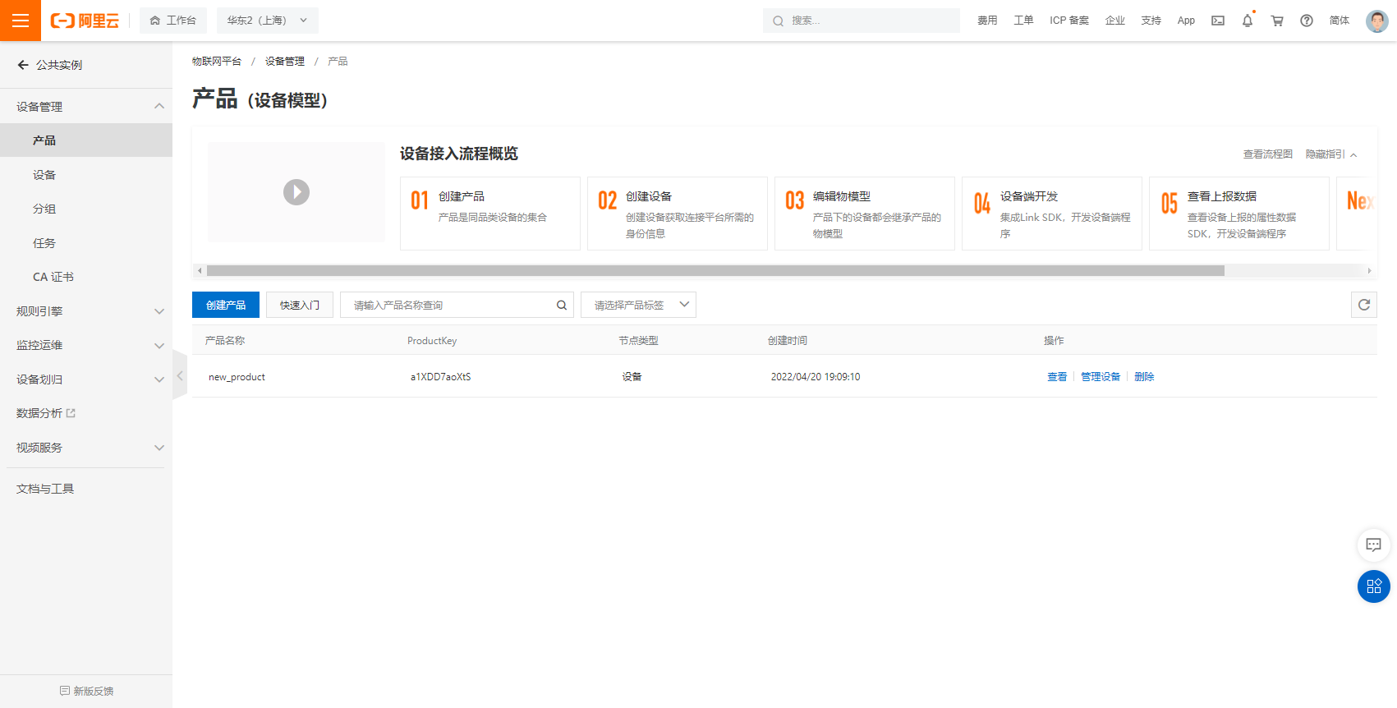Click 查看 for new_product
Viewport: 1397px width, 708px height.
point(1057,377)
